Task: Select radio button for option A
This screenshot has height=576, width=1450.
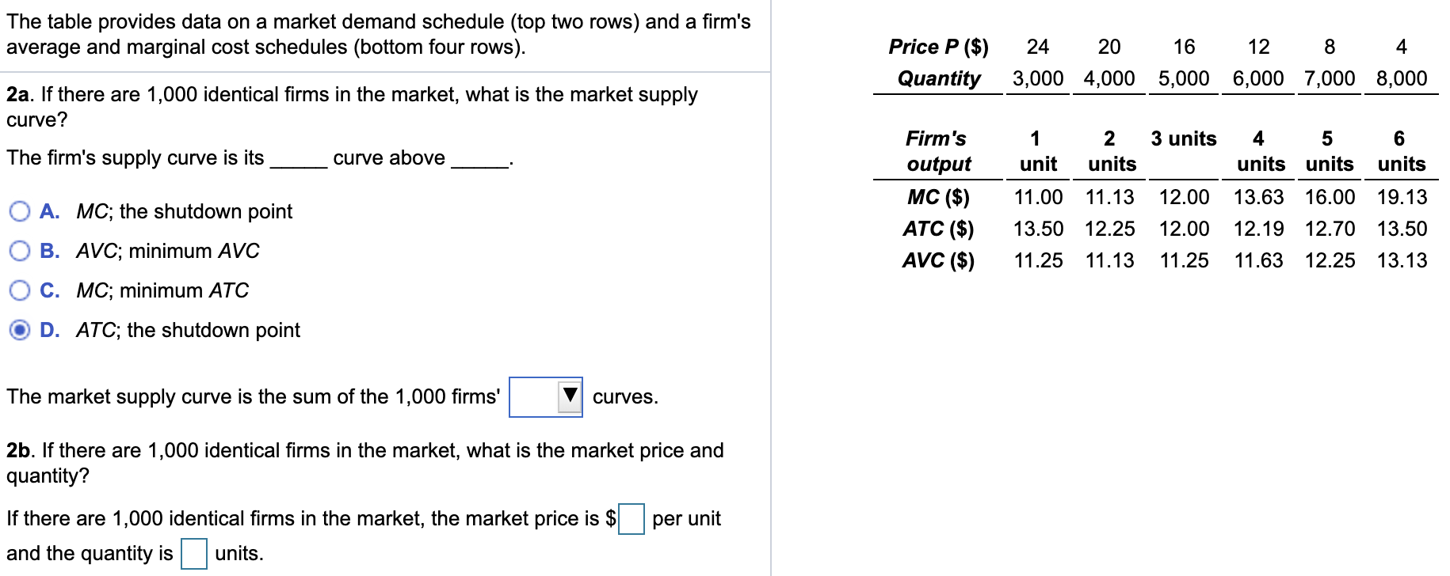Action: 21,211
